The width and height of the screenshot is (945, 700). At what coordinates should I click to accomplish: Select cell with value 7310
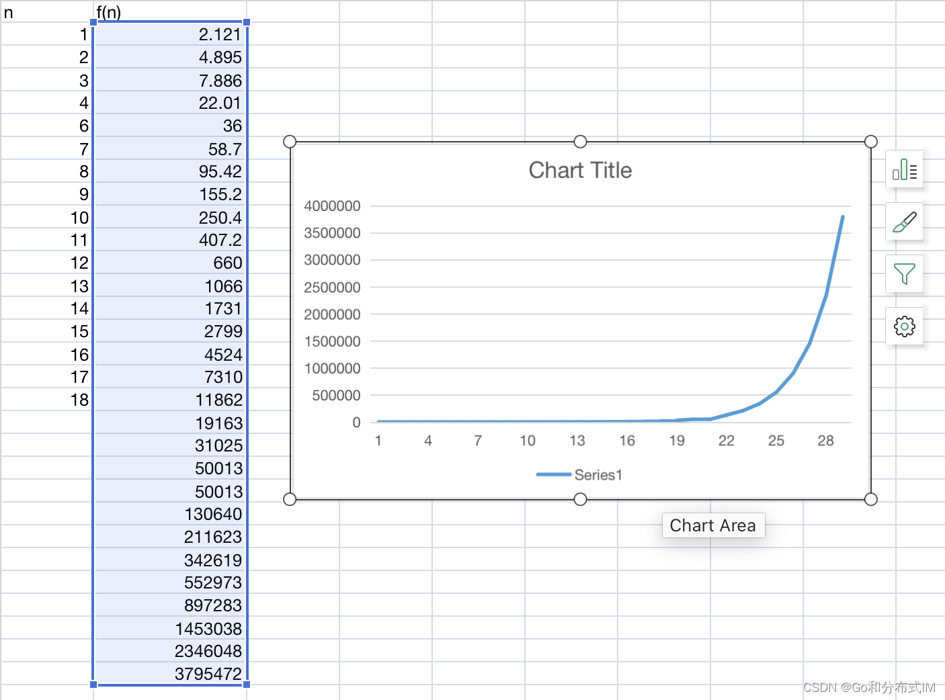170,377
